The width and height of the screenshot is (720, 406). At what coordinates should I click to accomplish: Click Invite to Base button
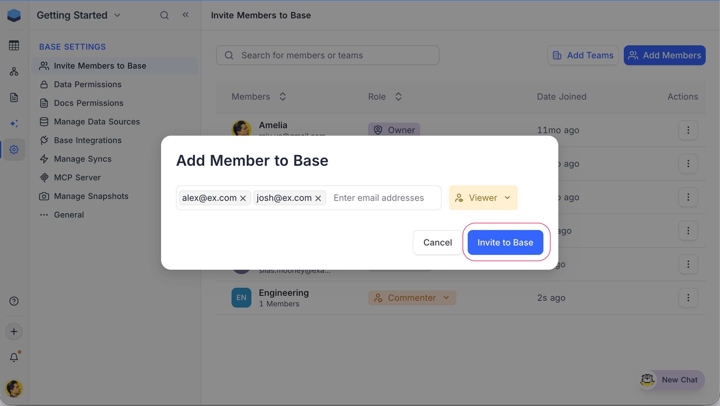click(505, 242)
